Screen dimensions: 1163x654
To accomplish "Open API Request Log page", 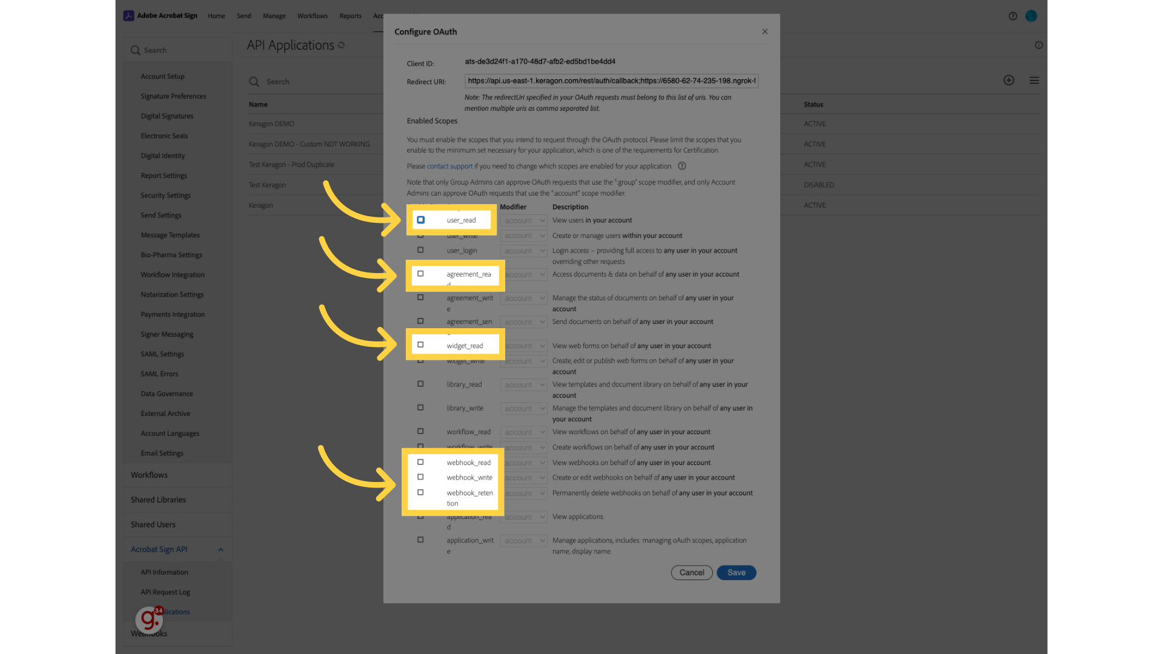I will pyautogui.click(x=165, y=592).
